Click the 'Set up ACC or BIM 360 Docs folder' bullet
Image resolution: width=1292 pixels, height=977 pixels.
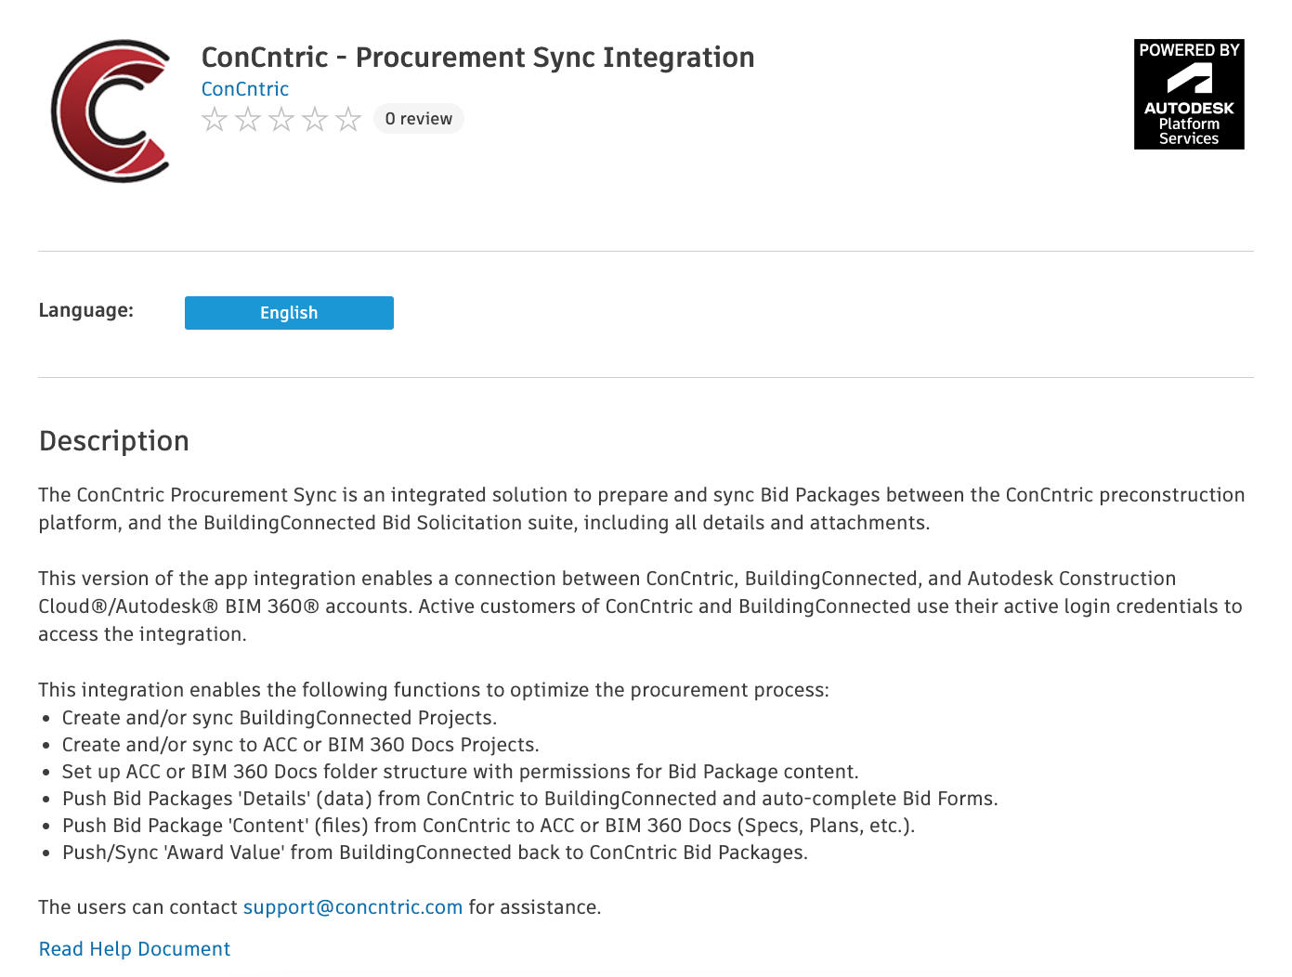460,772
